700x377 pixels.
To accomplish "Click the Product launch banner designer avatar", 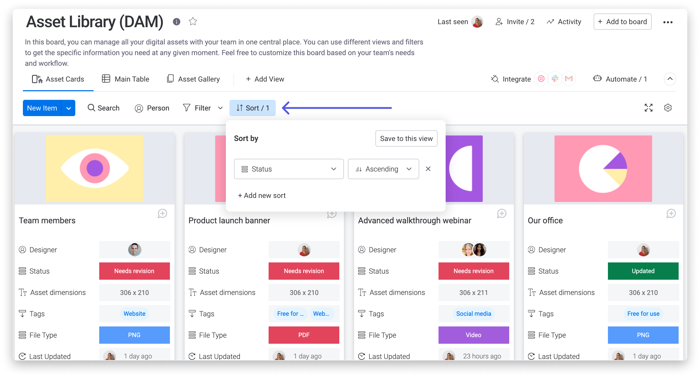I will click(x=304, y=250).
